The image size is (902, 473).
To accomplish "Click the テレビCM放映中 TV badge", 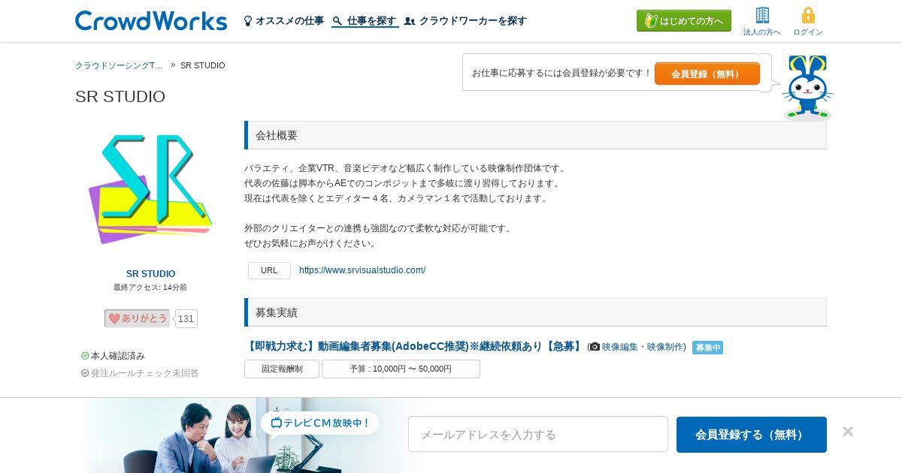I will point(320,423).
